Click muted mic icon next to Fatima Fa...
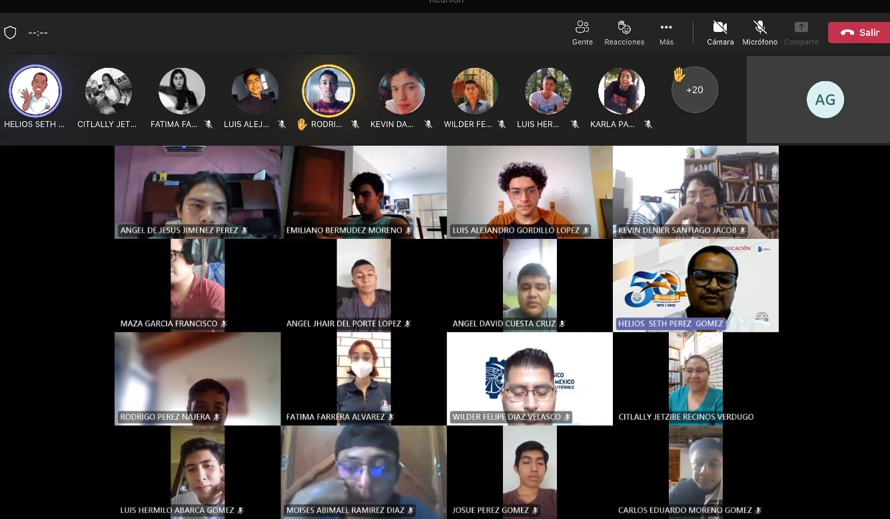 click(x=209, y=124)
